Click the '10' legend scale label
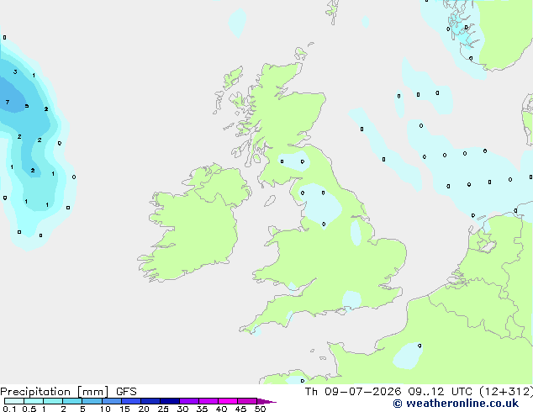 click(105, 409)
